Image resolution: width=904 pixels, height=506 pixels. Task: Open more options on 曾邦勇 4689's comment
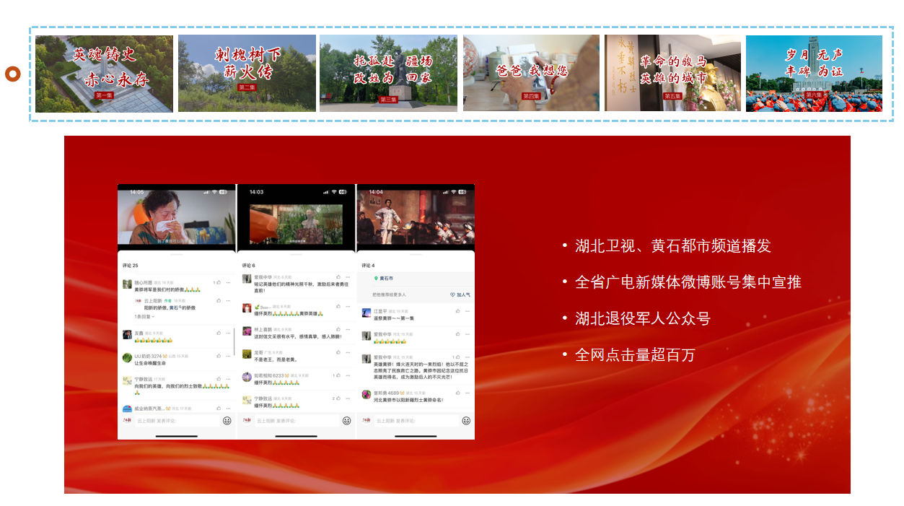pos(468,393)
